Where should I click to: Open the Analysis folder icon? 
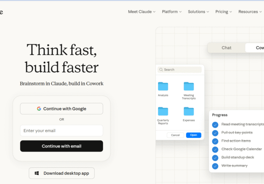163,86
